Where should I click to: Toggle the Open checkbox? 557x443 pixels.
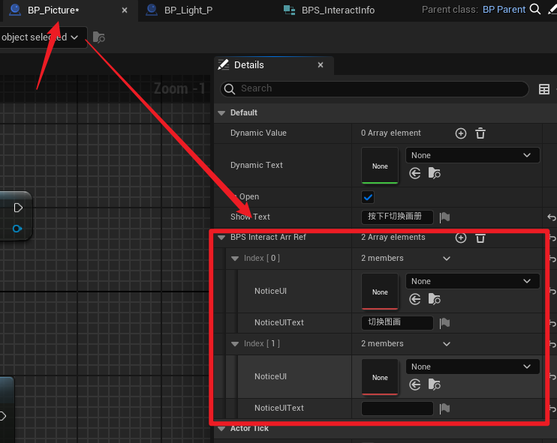[x=368, y=197]
